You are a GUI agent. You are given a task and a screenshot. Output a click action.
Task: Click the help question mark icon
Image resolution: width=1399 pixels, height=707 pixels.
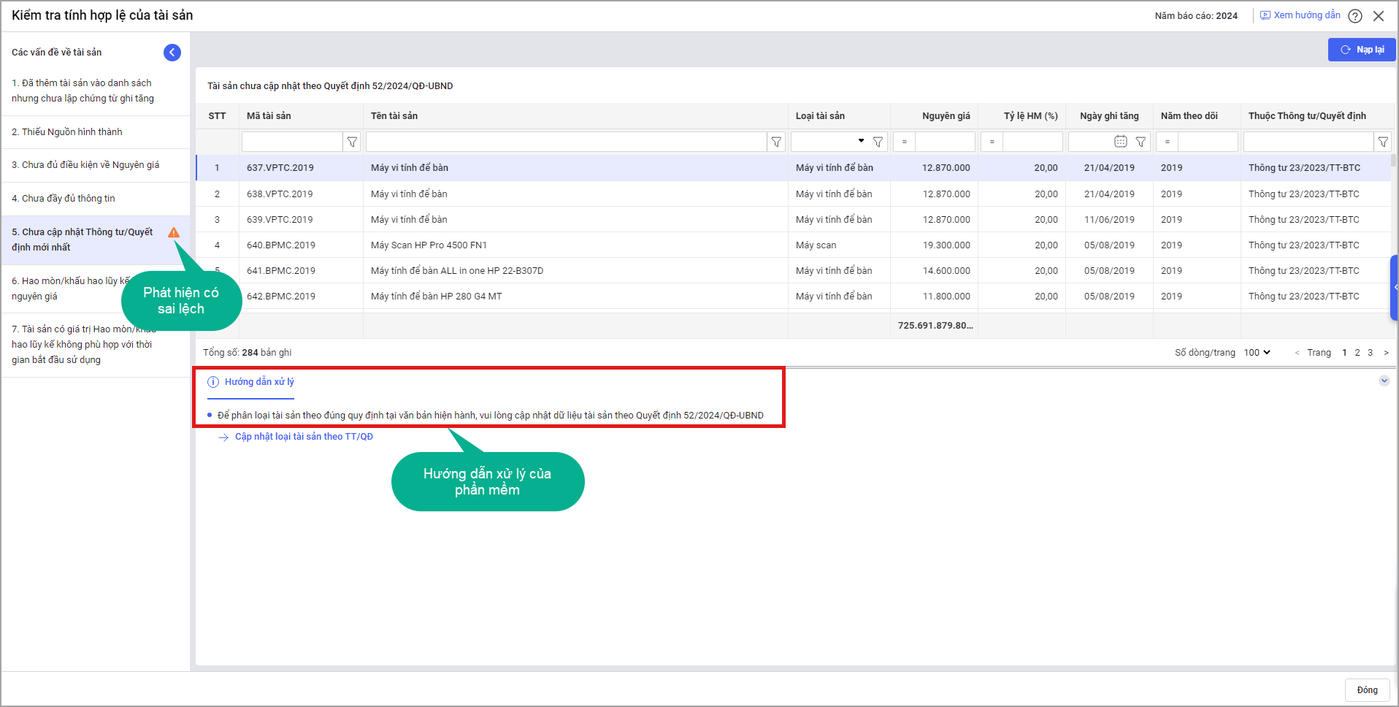[x=1355, y=16]
